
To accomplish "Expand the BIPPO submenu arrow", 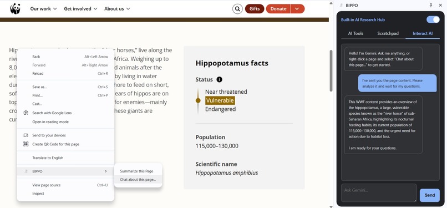I will click(106, 171).
